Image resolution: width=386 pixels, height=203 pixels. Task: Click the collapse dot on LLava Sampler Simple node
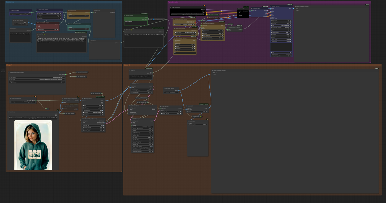[37, 23]
